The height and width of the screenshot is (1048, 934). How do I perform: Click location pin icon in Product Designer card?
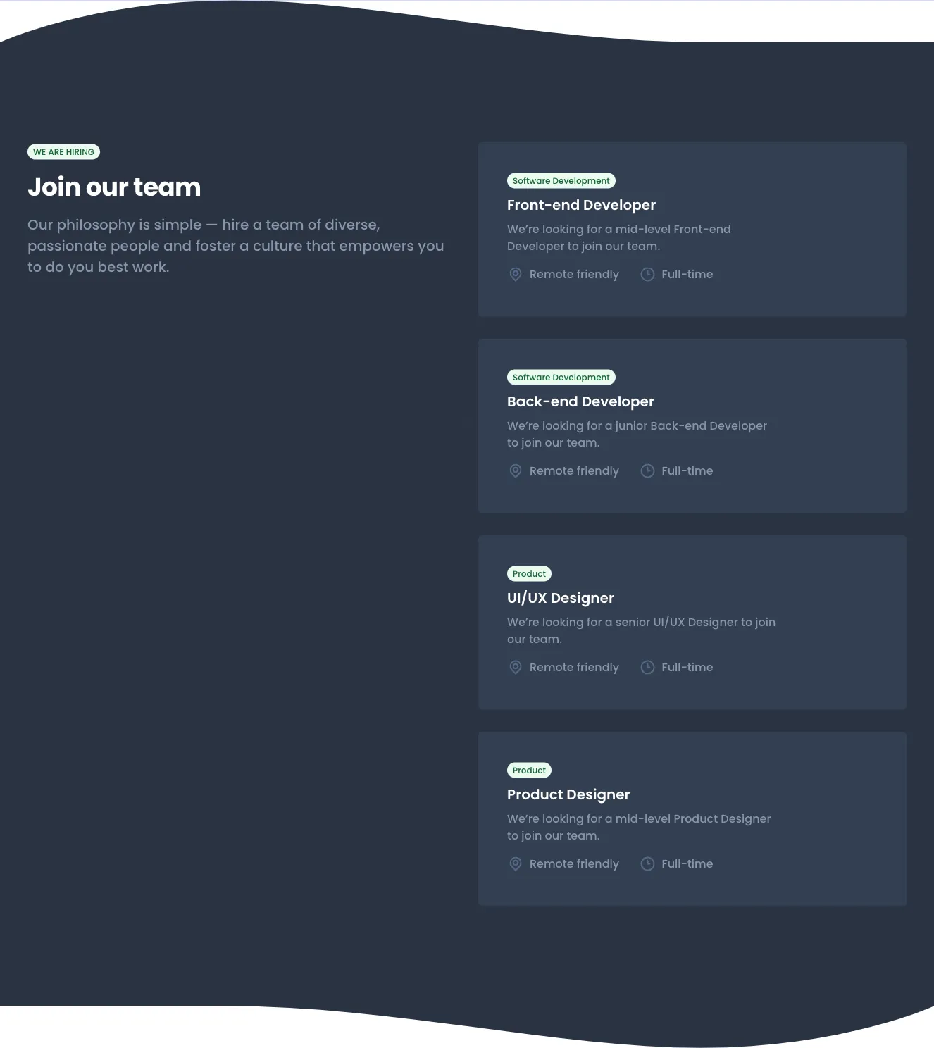[516, 864]
